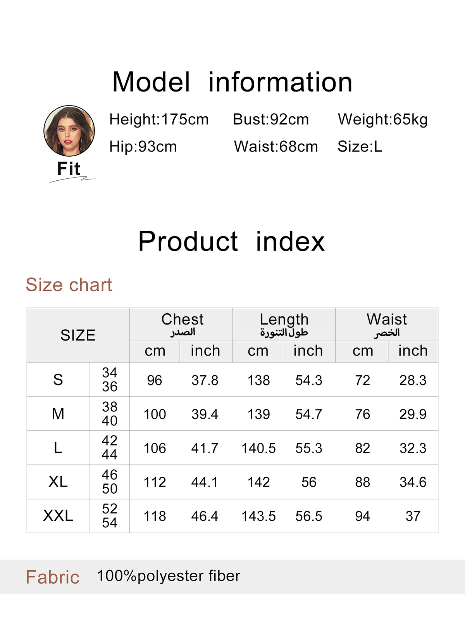Click the SIZE column header
This screenshot has height=620, width=465.
coord(78,335)
